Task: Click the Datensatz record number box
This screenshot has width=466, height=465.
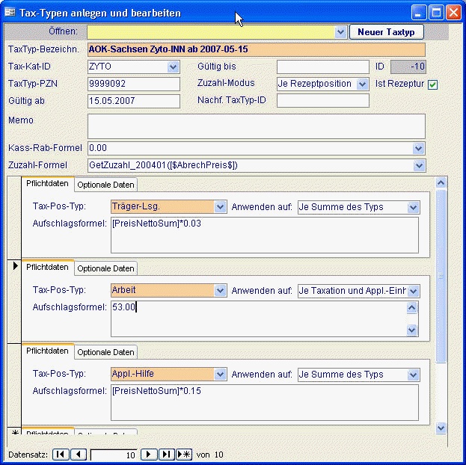Action: coord(114,455)
